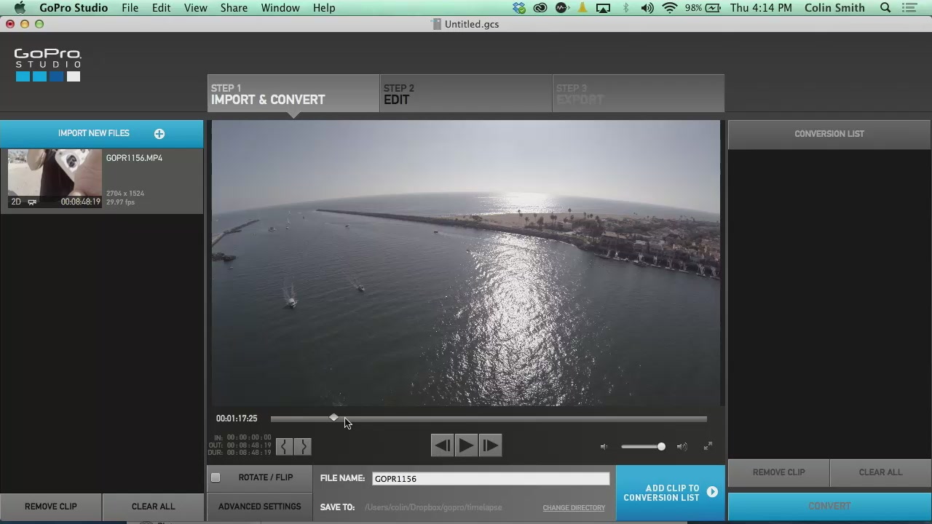
Task: Switch to Step 1 Import & Convert tab
Action: point(293,94)
